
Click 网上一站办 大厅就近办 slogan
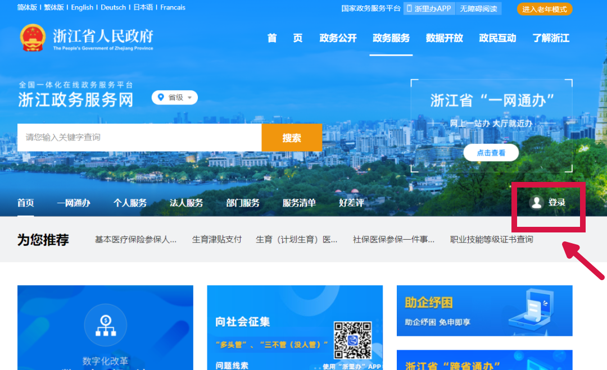pos(491,124)
